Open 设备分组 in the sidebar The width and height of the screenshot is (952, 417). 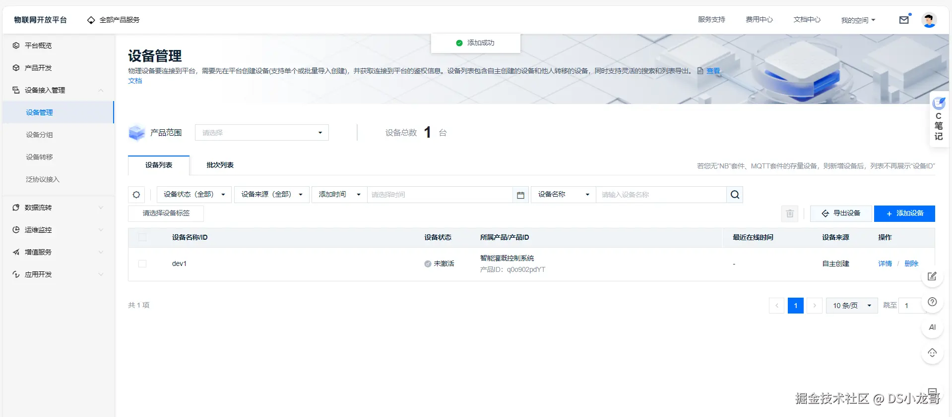39,135
